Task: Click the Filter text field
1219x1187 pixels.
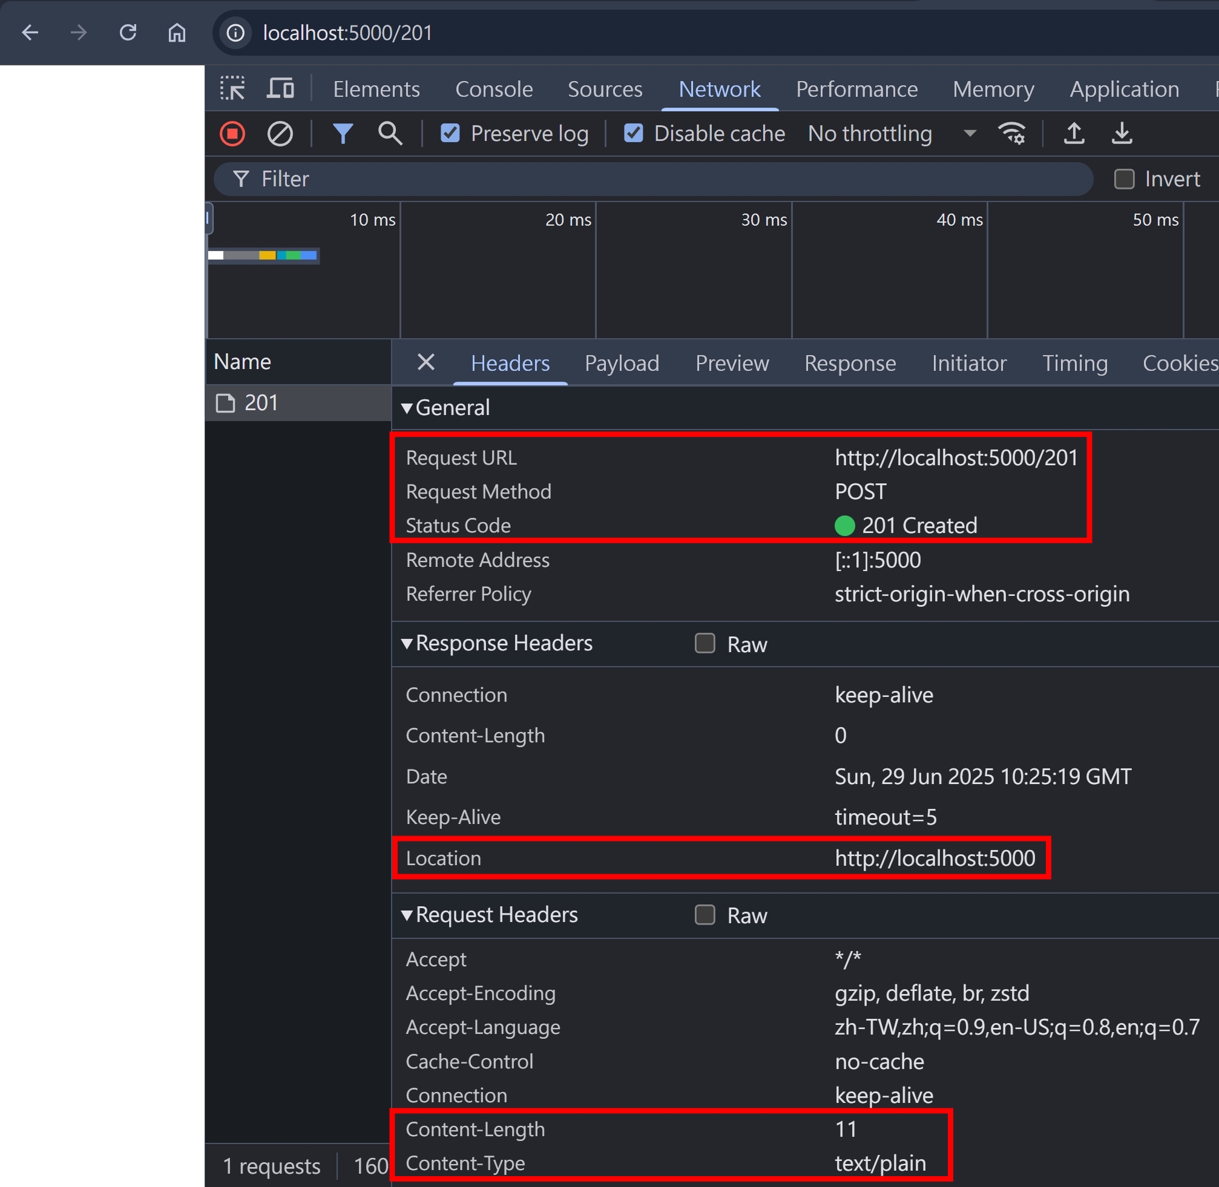Action: [x=653, y=179]
